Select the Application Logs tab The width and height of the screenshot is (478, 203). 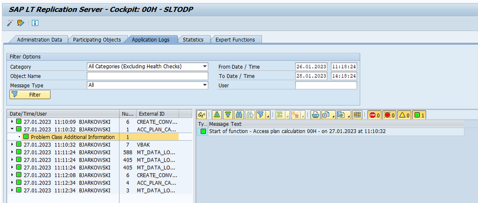tap(151, 40)
